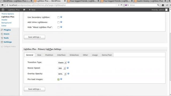
Task: Switch to the Position tab
Action: coord(49,55)
